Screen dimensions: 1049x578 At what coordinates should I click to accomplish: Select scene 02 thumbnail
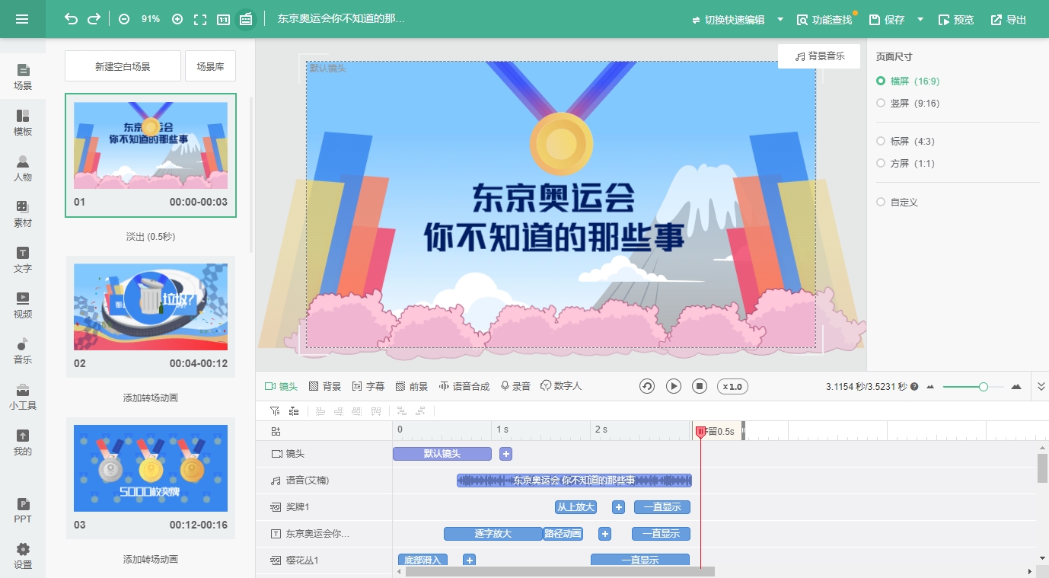(151, 307)
